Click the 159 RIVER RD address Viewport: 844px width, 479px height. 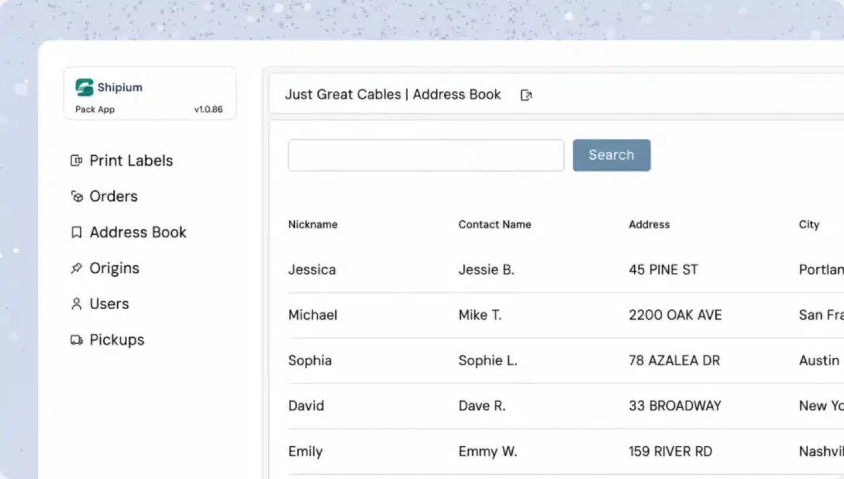(671, 451)
